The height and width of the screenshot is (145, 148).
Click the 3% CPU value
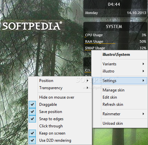(144, 35)
